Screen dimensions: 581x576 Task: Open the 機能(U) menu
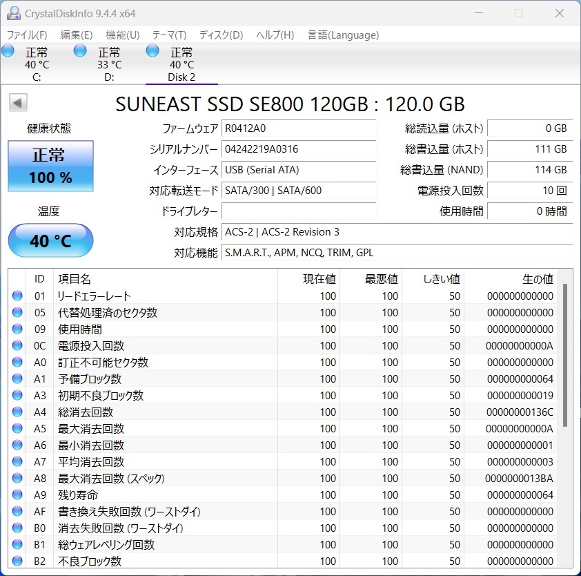pos(122,35)
